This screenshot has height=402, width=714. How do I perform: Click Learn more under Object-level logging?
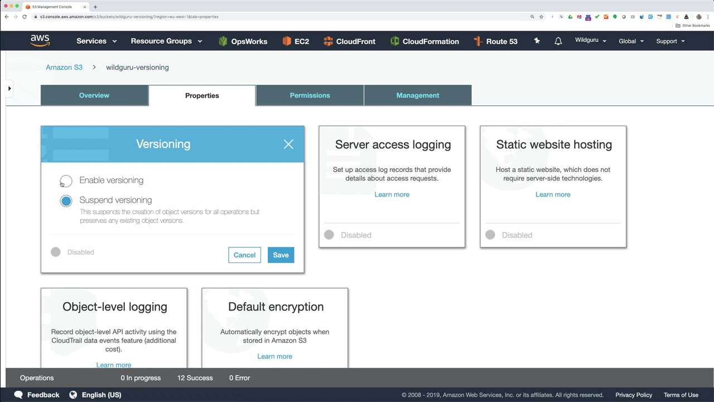[113, 365]
